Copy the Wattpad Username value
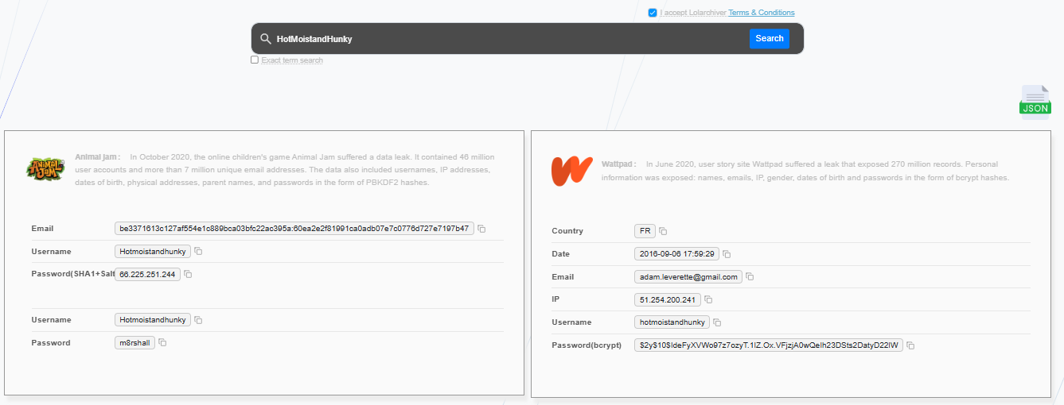The width and height of the screenshot is (1064, 405). [717, 322]
